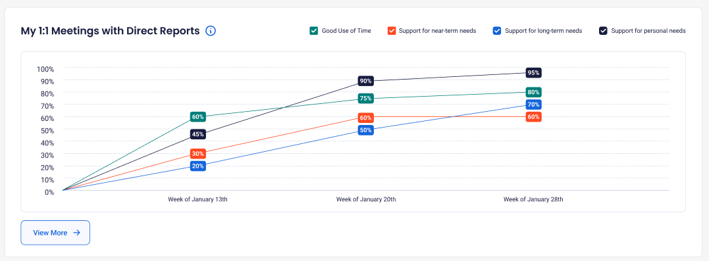The width and height of the screenshot is (709, 261).
Task: Uncheck Good Use of Time checkbox
Action: [x=314, y=31]
